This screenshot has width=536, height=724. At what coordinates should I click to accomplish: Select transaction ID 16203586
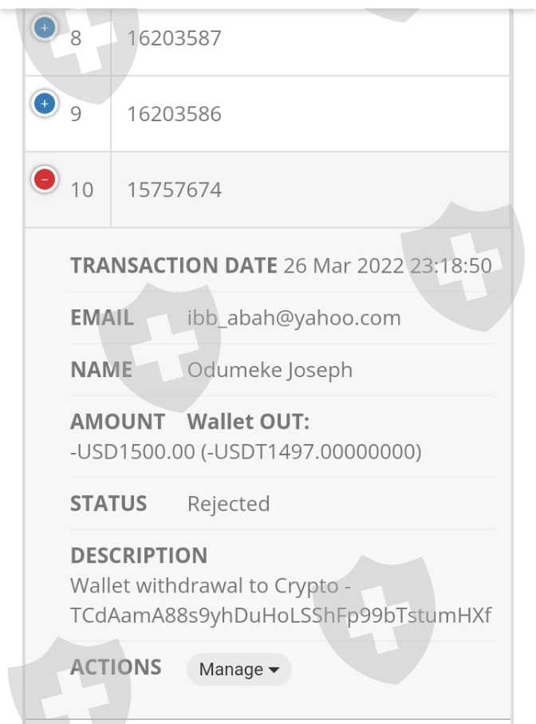[x=174, y=114]
